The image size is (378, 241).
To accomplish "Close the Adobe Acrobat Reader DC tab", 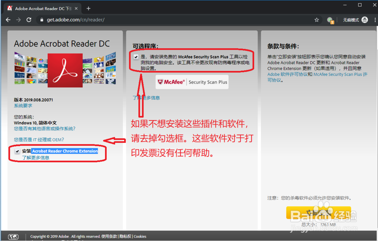I will (x=76, y=8).
